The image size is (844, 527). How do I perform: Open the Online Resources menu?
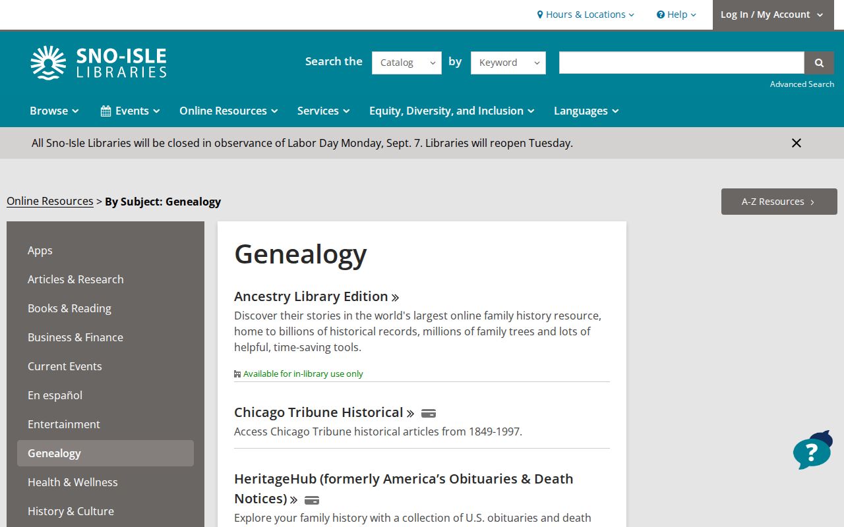pos(229,111)
